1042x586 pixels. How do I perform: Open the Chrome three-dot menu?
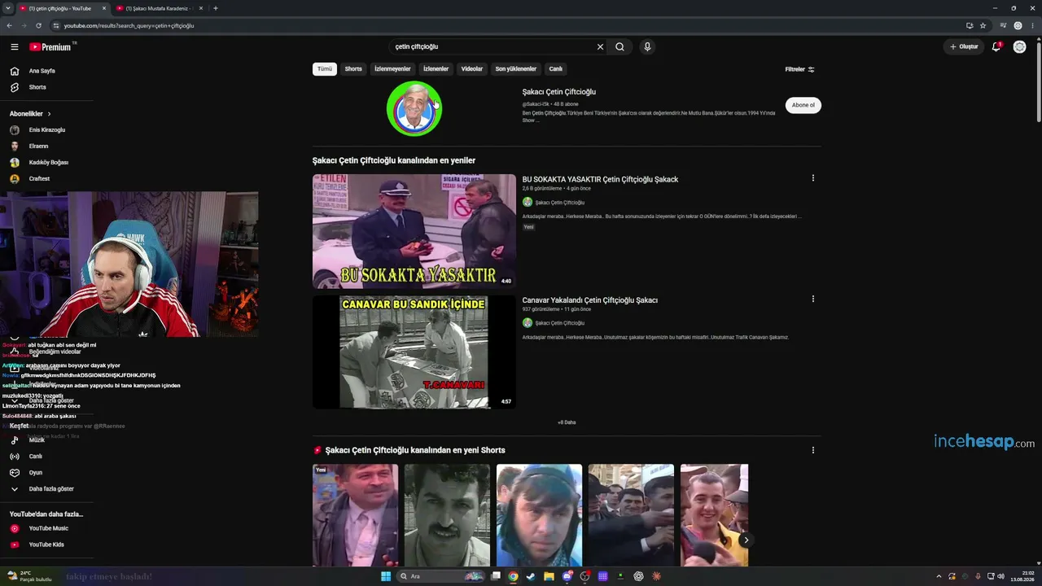1032,25
